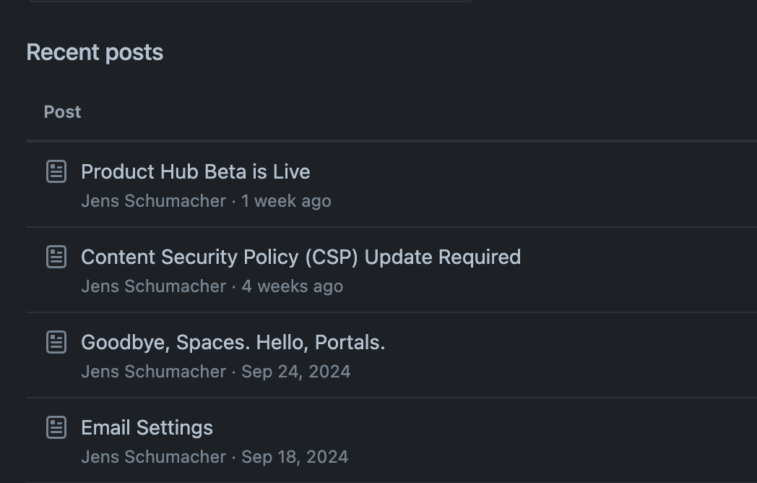Click the document icon for CSP Update post
This screenshot has width=757, height=483.
(x=56, y=257)
